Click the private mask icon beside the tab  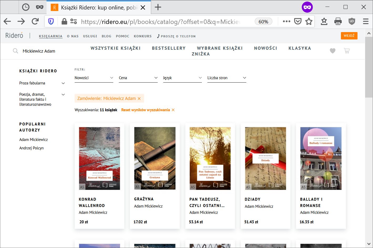pyautogui.click(x=40, y=7)
